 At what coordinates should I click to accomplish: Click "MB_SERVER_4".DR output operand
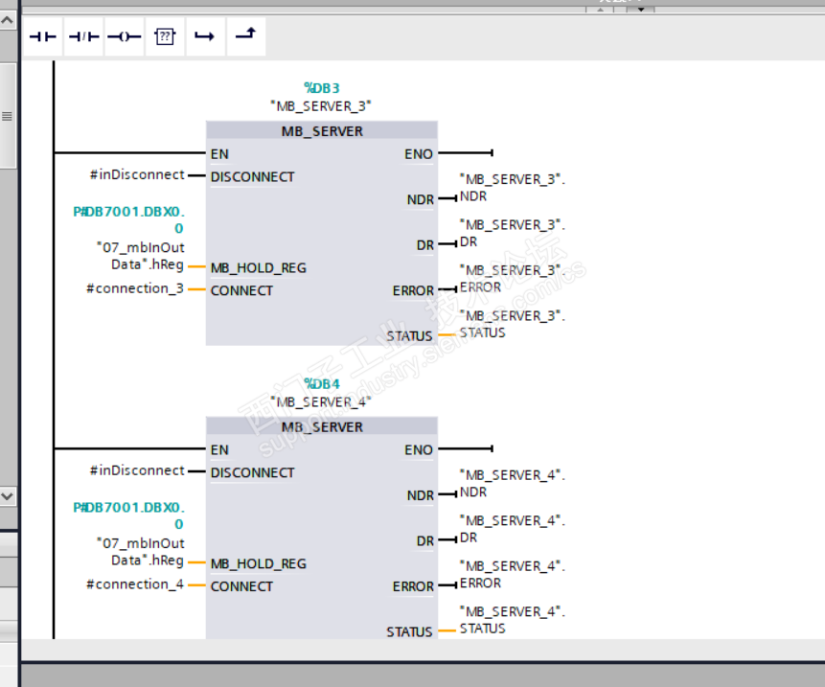point(513,529)
